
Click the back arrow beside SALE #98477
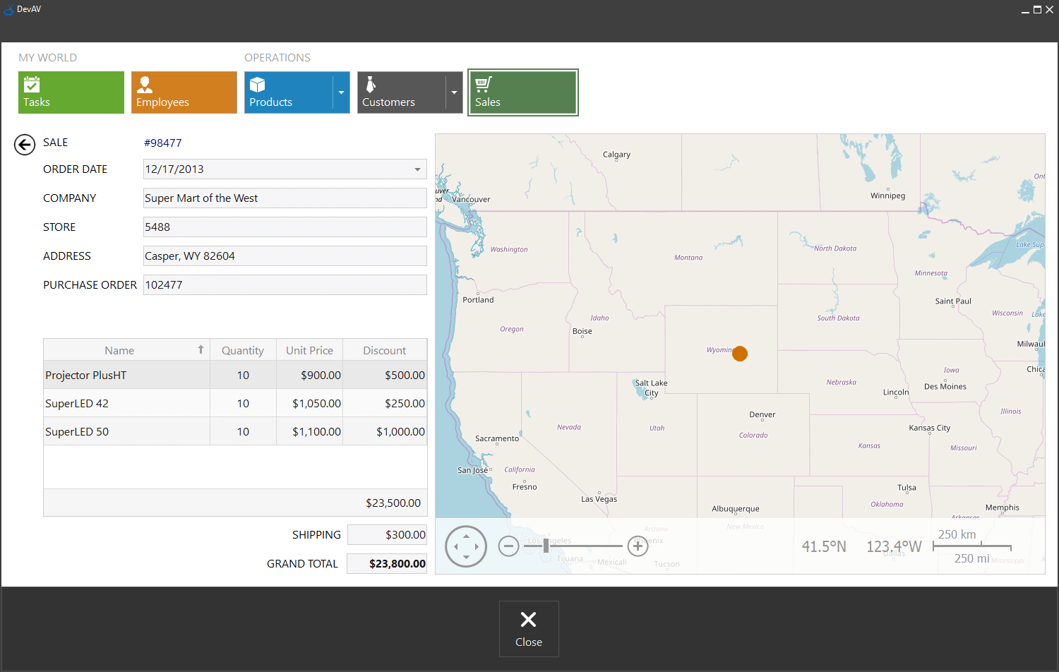(24, 144)
